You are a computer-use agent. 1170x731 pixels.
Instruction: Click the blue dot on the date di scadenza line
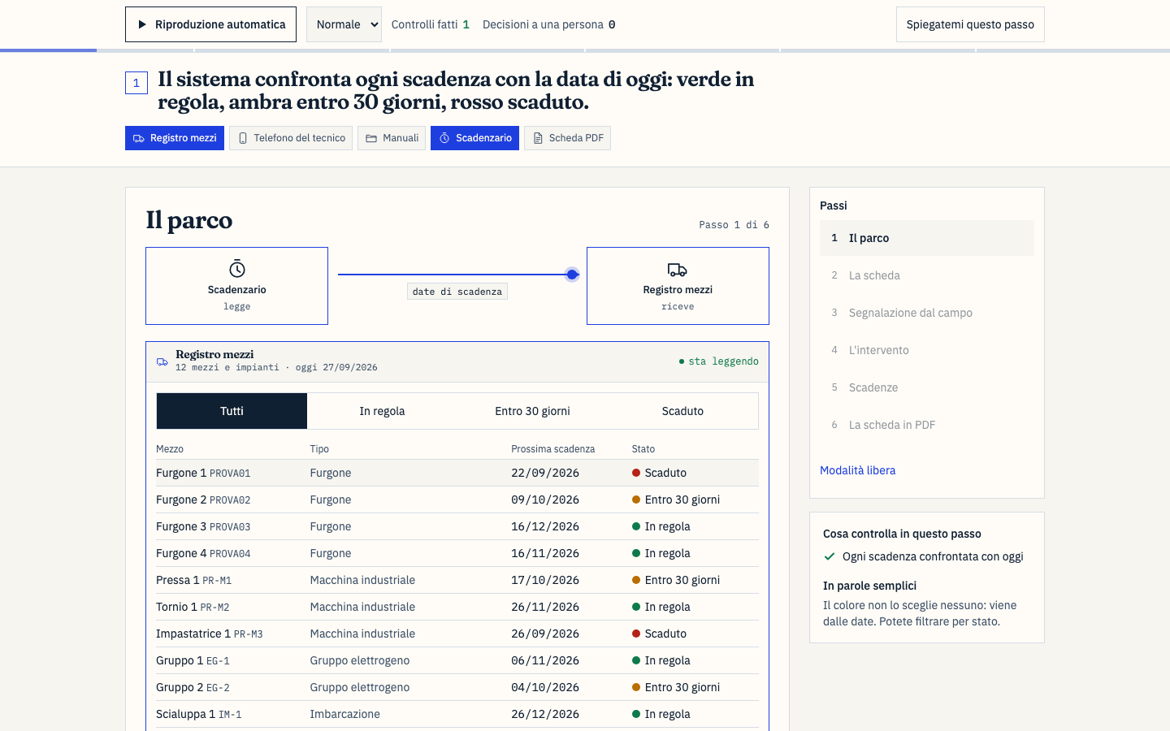(x=572, y=275)
